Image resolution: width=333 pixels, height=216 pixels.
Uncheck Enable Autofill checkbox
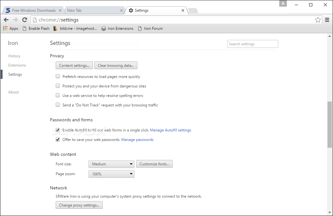click(58, 130)
